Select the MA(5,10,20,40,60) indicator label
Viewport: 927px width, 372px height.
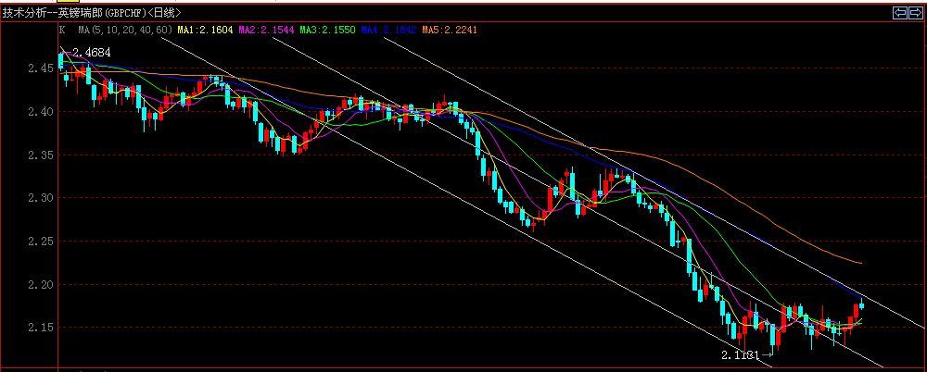point(125,30)
